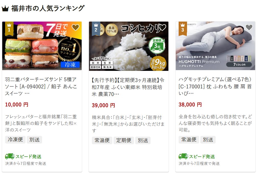Select the 別送 tag on sweets item
The image size is (258, 175).
pos(34,140)
